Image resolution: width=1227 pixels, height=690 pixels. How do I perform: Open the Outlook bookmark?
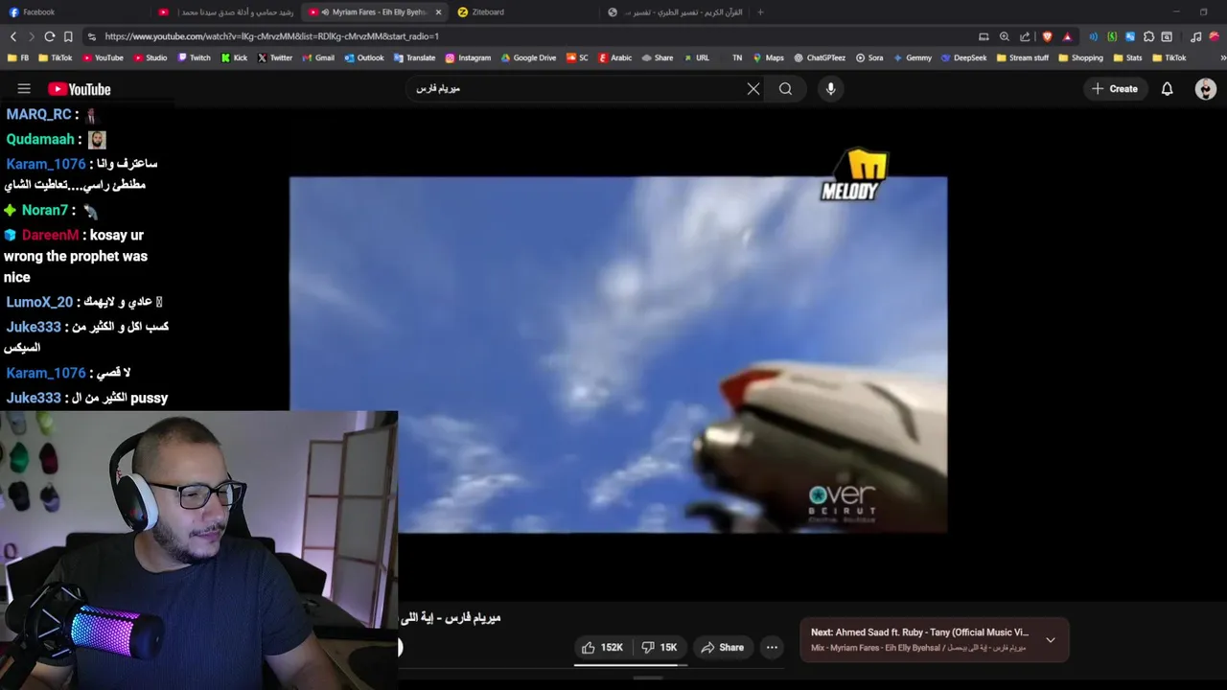pos(363,57)
